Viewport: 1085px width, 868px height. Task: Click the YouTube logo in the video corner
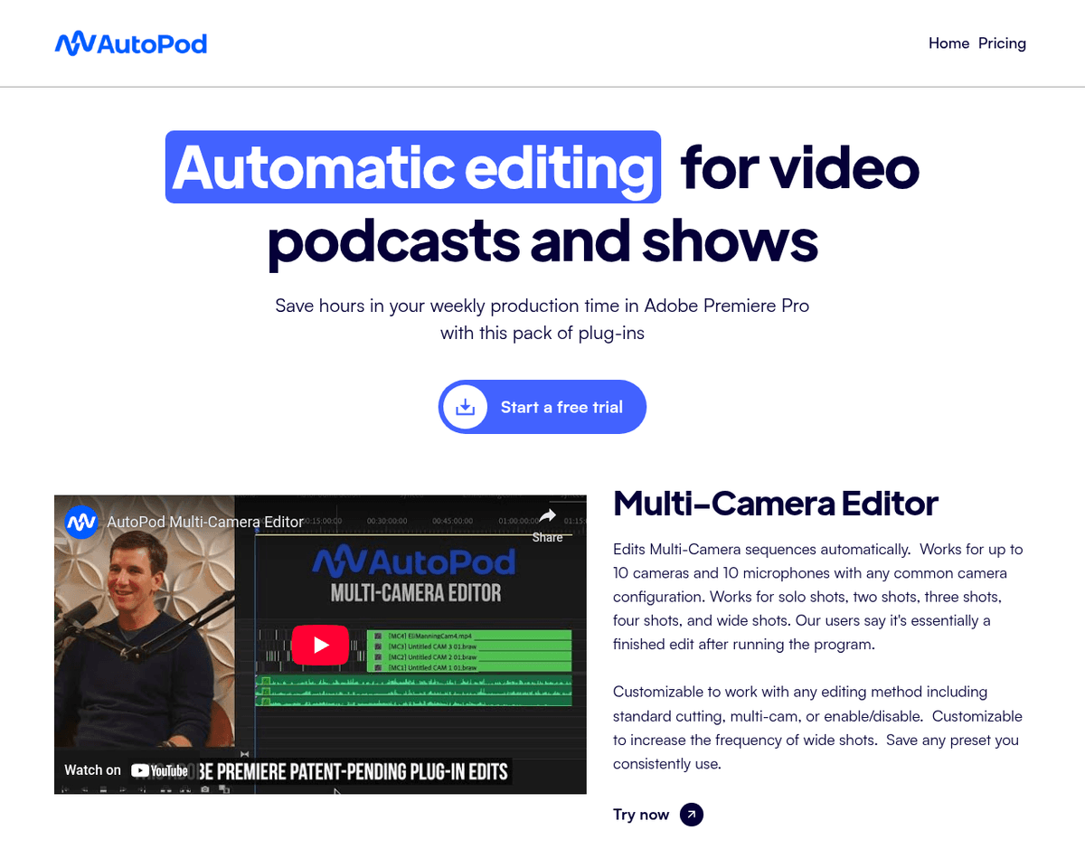pyautogui.click(x=160, y=770)
